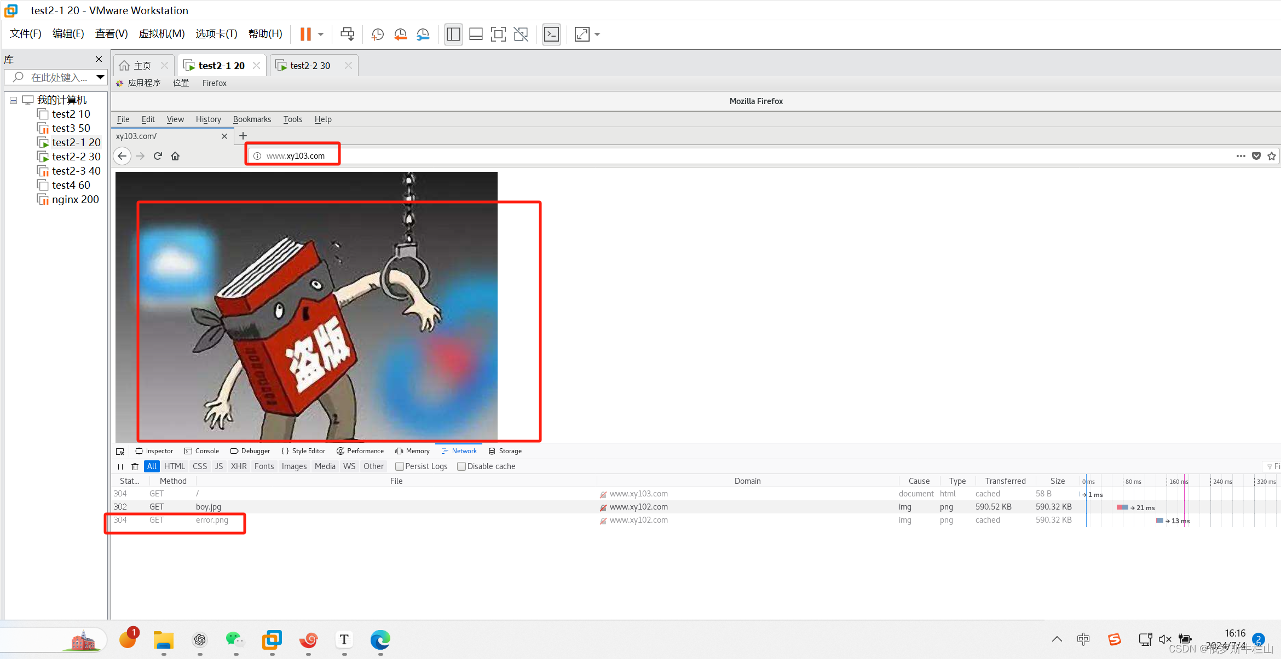Open library search dropdown arrow

(x=100, y=77)
